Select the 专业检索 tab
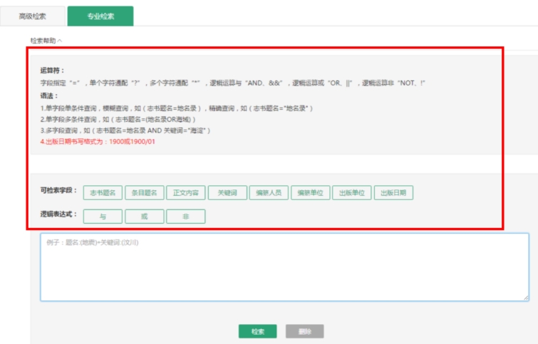The width and height of the screenshot is (538, 344). click(x=100, y=15)
